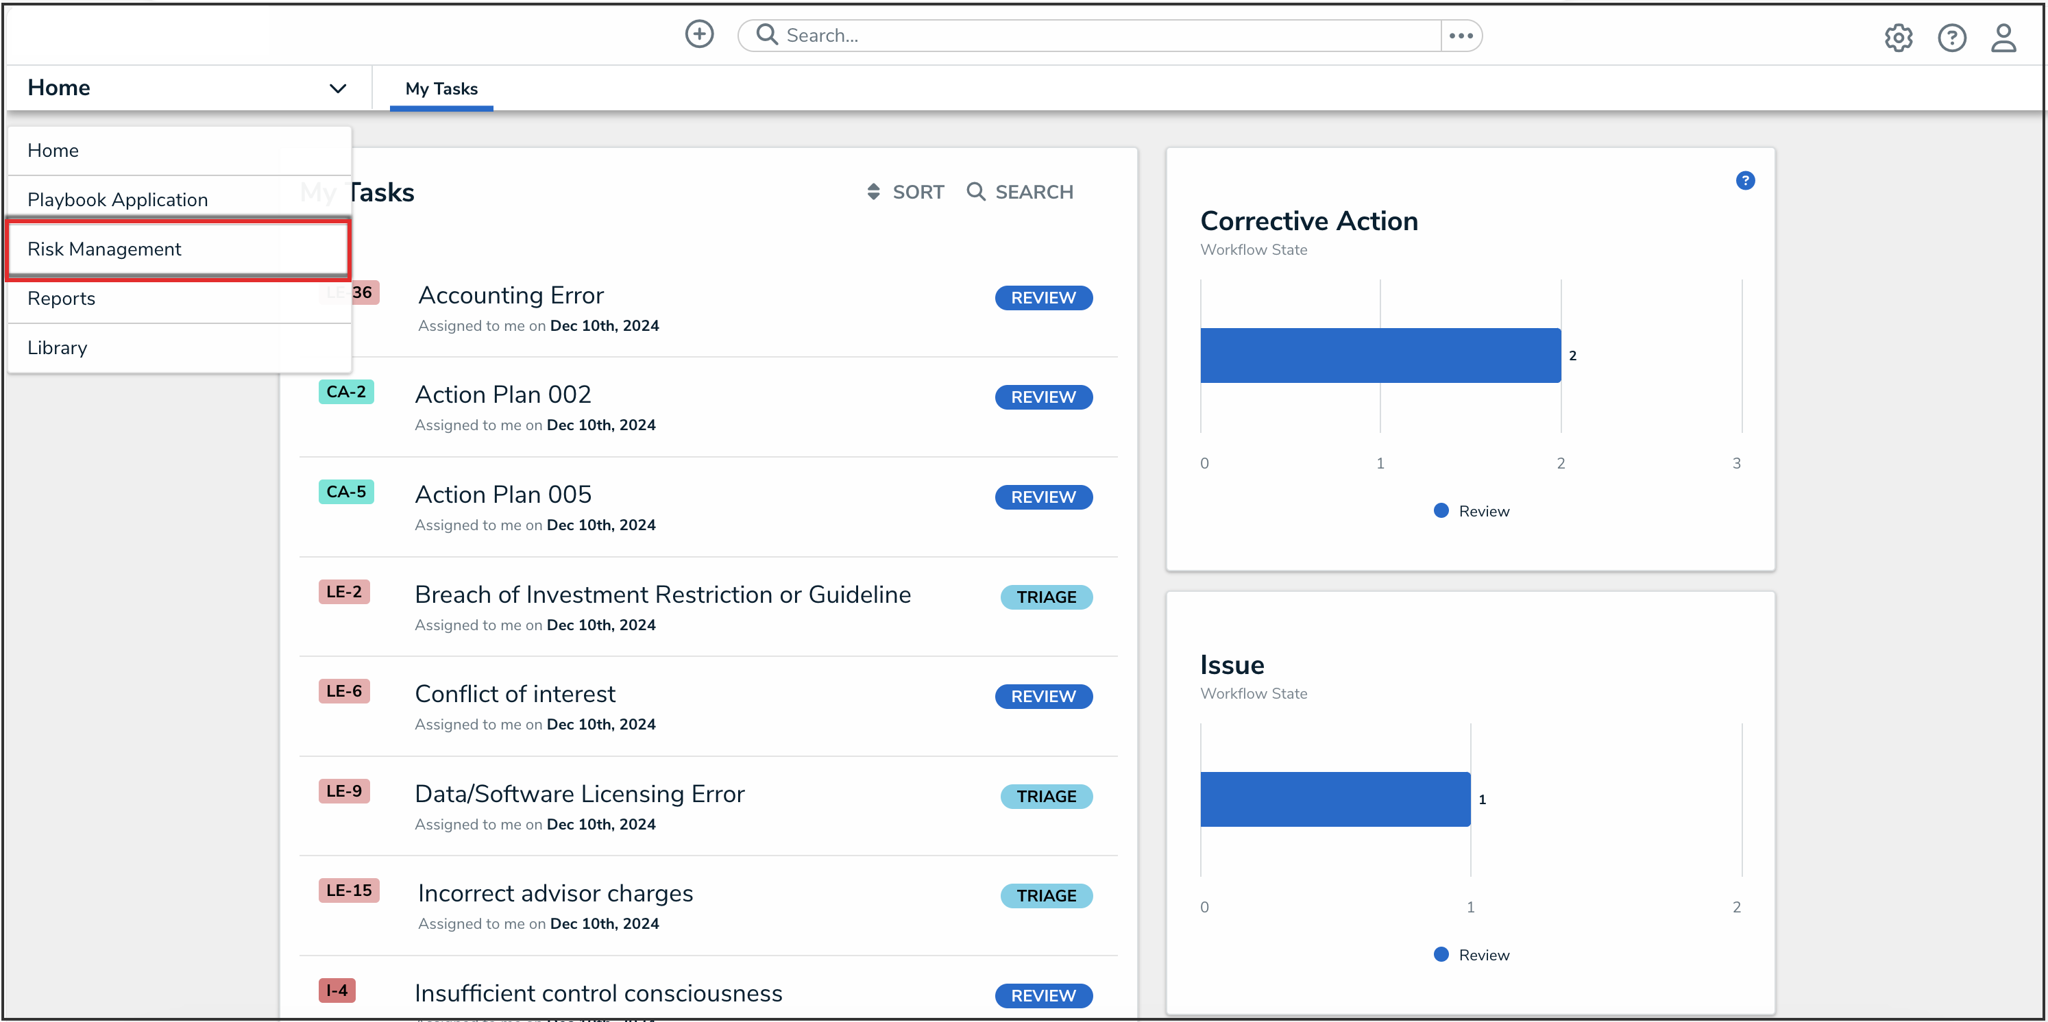Click the SEARCH magnifier in My Tasks
The height and width of the screenshot is (1022, 2048).
[975, 192]
